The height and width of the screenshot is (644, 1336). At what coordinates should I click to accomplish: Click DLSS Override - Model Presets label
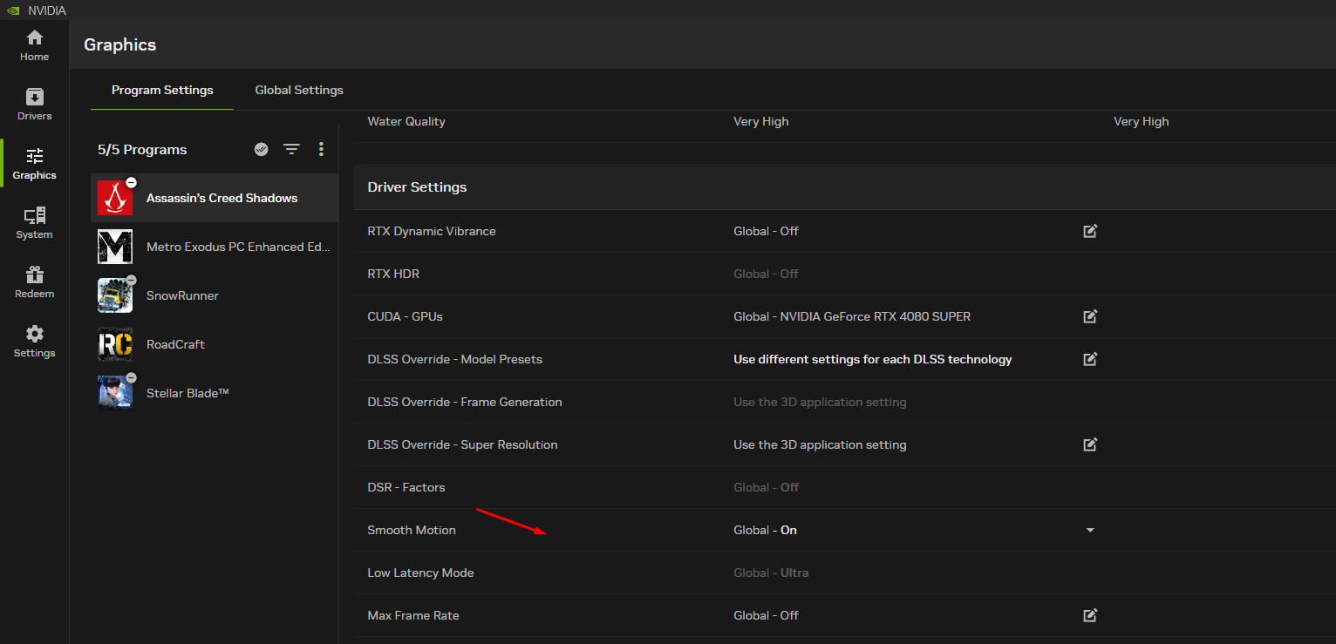(455, 359)
